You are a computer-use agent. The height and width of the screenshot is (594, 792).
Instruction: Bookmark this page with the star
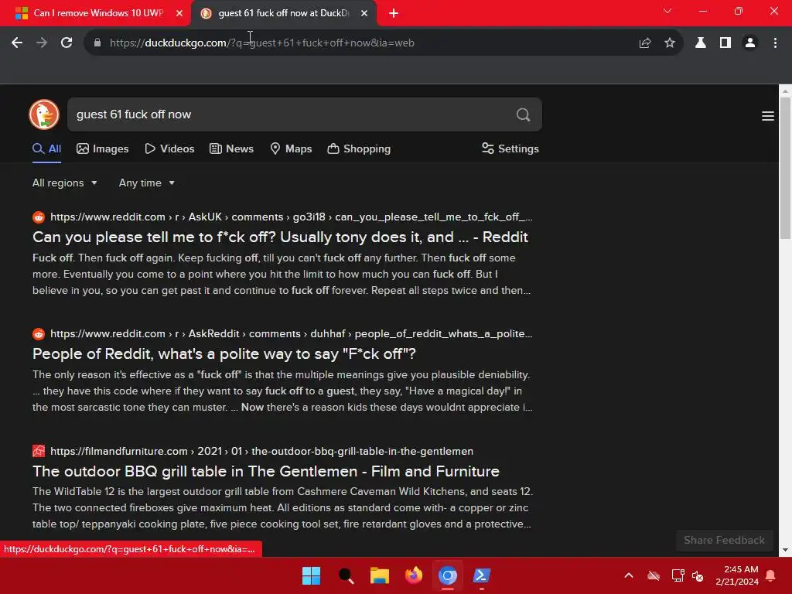670,43
